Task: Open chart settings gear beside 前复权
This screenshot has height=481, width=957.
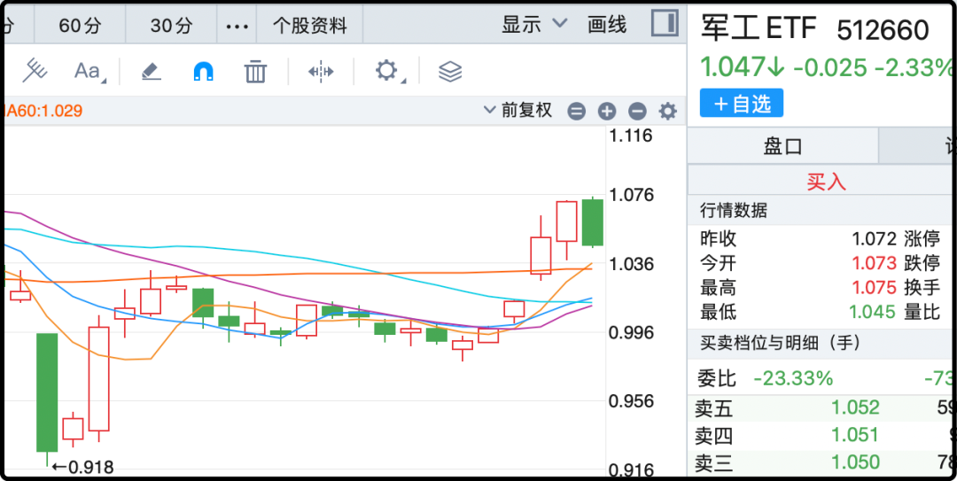Action: [x=668, y=111]
